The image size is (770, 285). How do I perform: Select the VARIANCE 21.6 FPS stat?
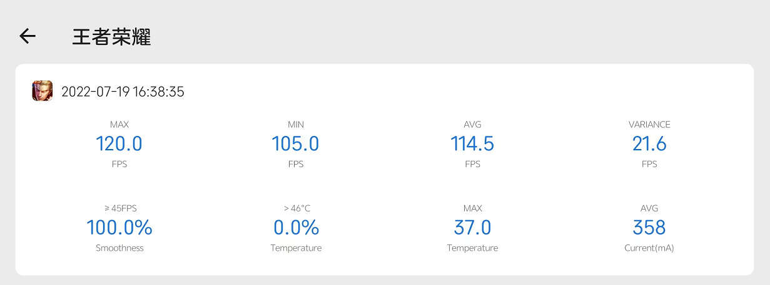coord(649,144)
